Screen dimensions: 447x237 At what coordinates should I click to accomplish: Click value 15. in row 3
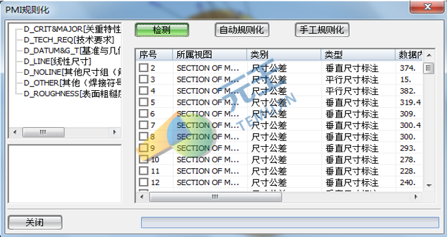(x=405, y=79)
